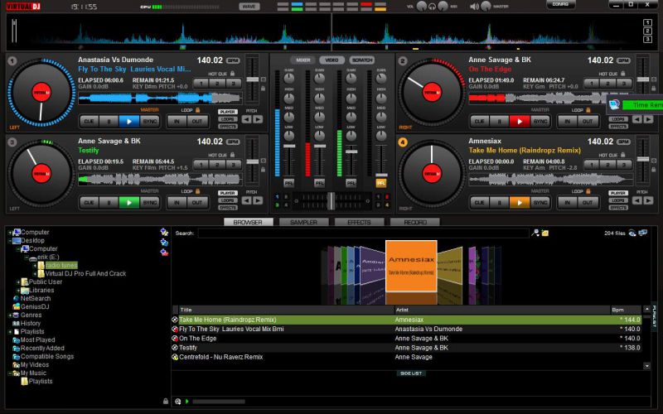Click CUE on deck 4
This screenshot has height=414, width=663.
[x=479, y=202]
